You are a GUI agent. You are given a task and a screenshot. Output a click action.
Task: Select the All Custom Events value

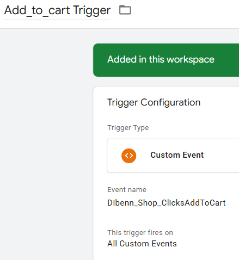coord(142,244)
